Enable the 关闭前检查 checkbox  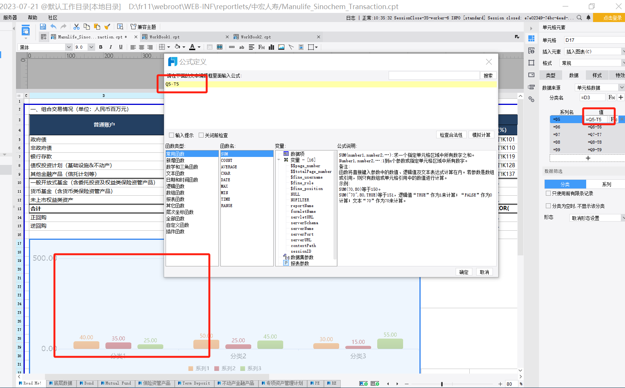pos(201,135)
